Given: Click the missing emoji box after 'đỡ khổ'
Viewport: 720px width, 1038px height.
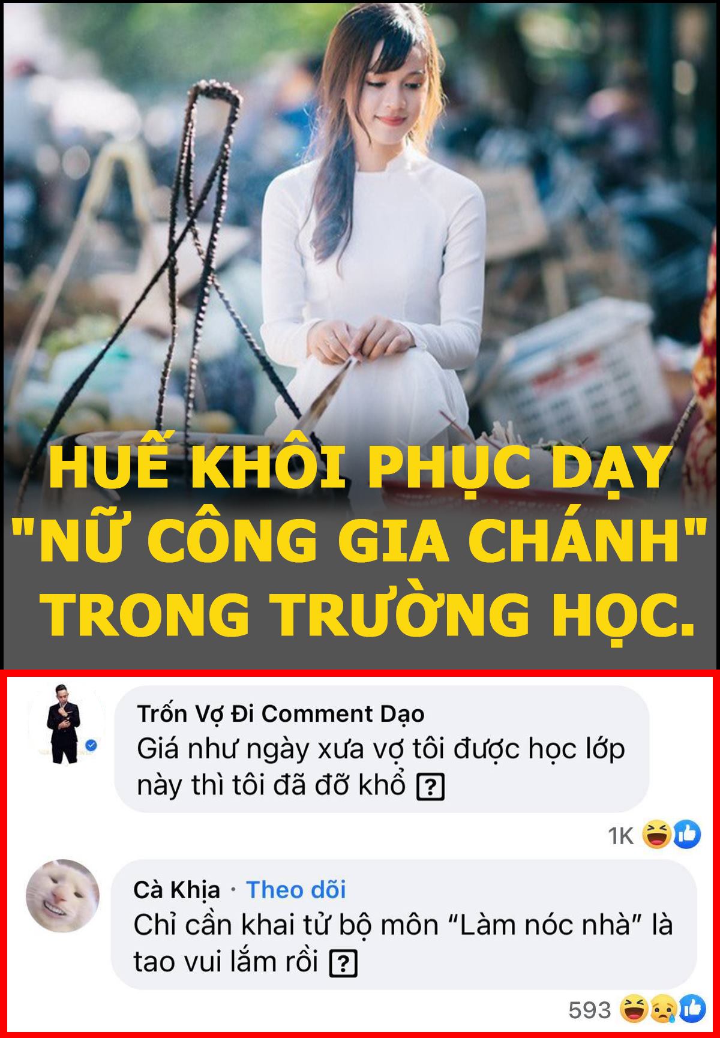Looking at the screenshot, I should [430, 788].
